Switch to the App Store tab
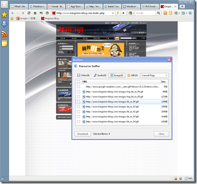Screen dimensions: 197x184 (x=75, y=6)
